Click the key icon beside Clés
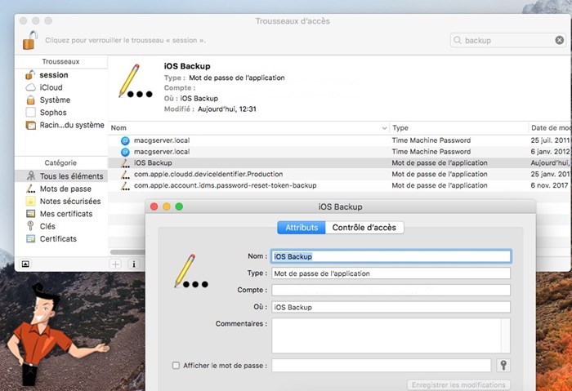 (31, 226)
